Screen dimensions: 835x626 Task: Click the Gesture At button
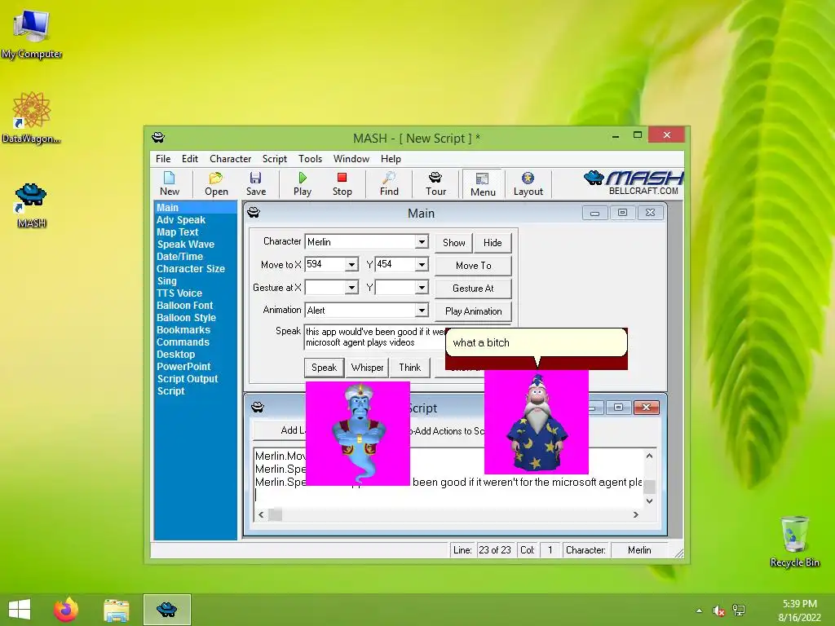[474, 288]
